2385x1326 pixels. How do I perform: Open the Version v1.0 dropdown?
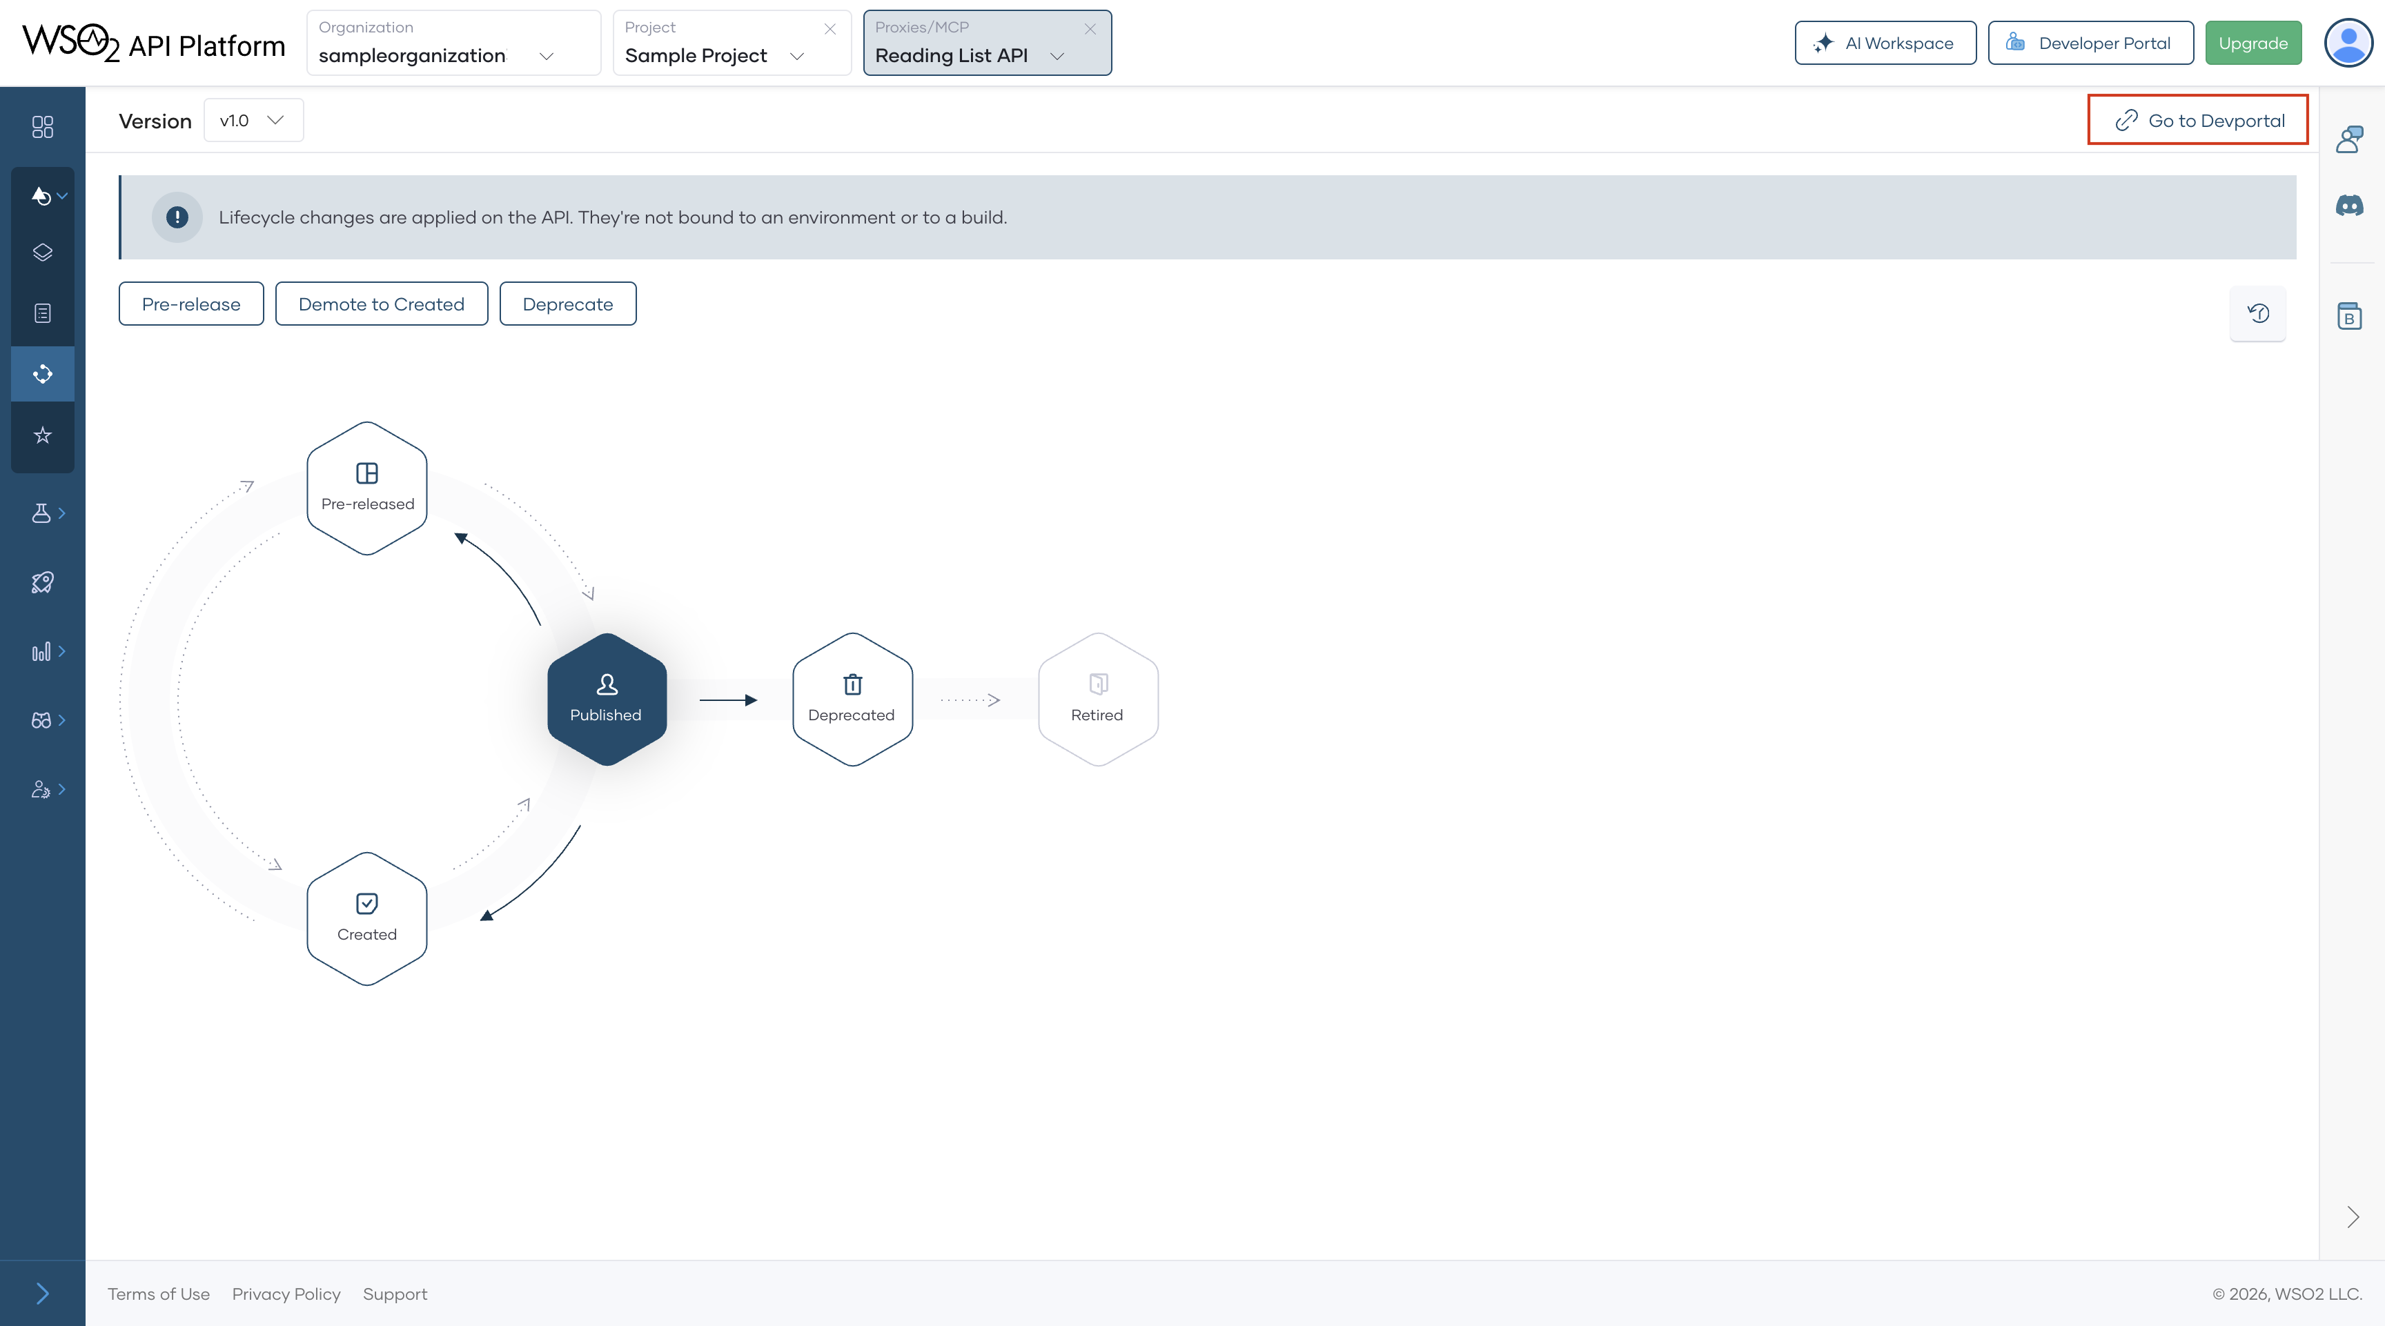(253, 120)
